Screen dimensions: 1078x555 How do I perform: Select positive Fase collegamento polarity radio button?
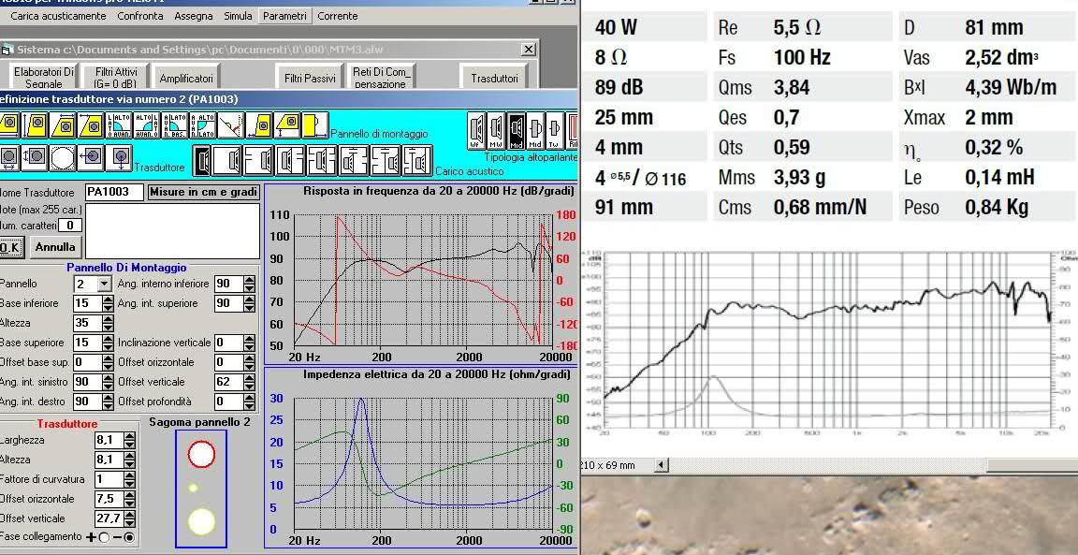click(x=105, y=537)
